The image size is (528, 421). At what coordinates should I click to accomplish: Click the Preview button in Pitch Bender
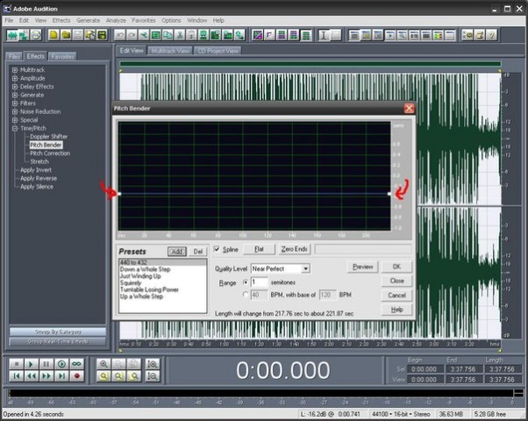(x=362, y=266)
